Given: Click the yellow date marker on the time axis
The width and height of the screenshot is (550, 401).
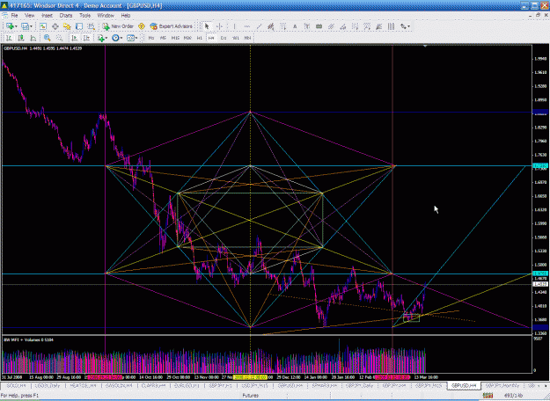Looking at the screenshot, I should coord(250,377).
